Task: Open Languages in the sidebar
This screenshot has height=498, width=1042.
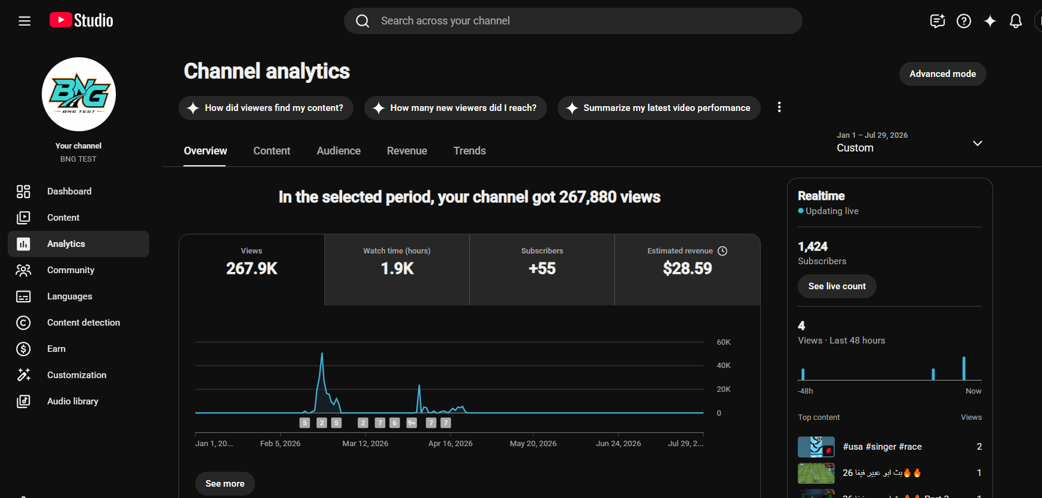Action: 79,296
